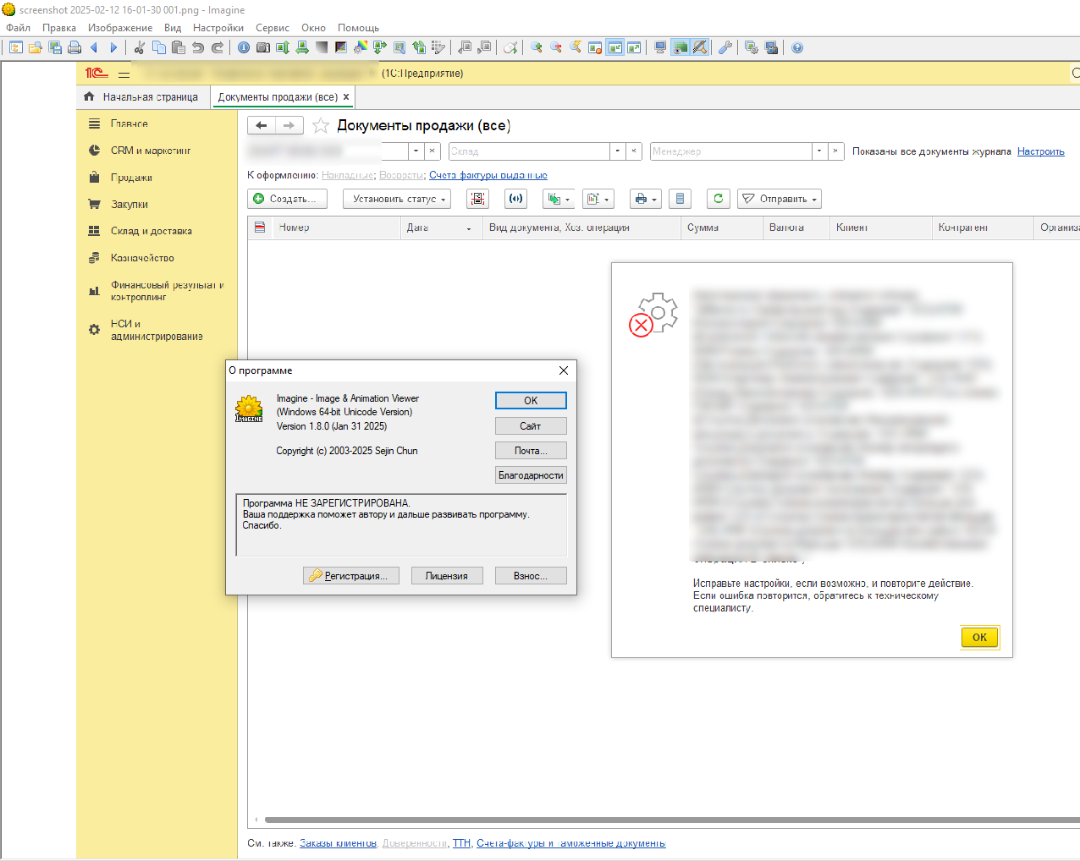The image size is (1080, 861).
Task: Click the Дата column sort arrow
Action: point(469,228)
